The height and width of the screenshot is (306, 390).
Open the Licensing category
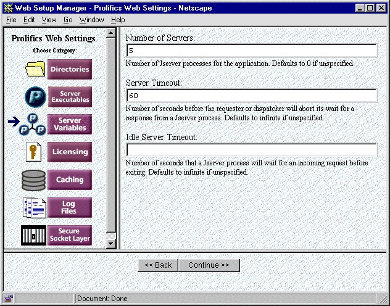(x=70, y=152)
